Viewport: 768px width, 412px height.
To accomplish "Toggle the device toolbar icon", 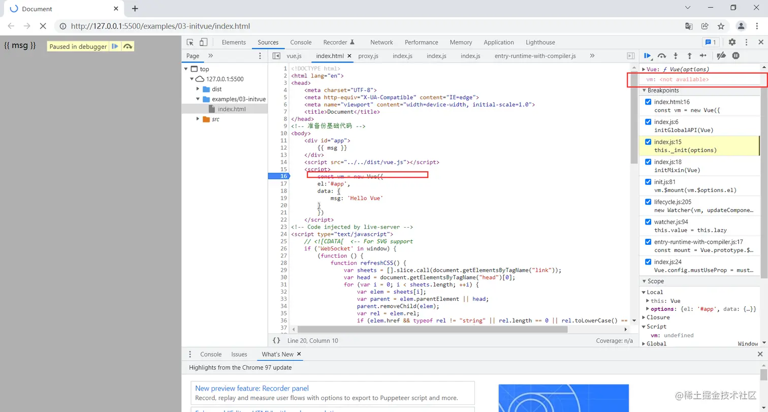I will [x=203, y=42].
